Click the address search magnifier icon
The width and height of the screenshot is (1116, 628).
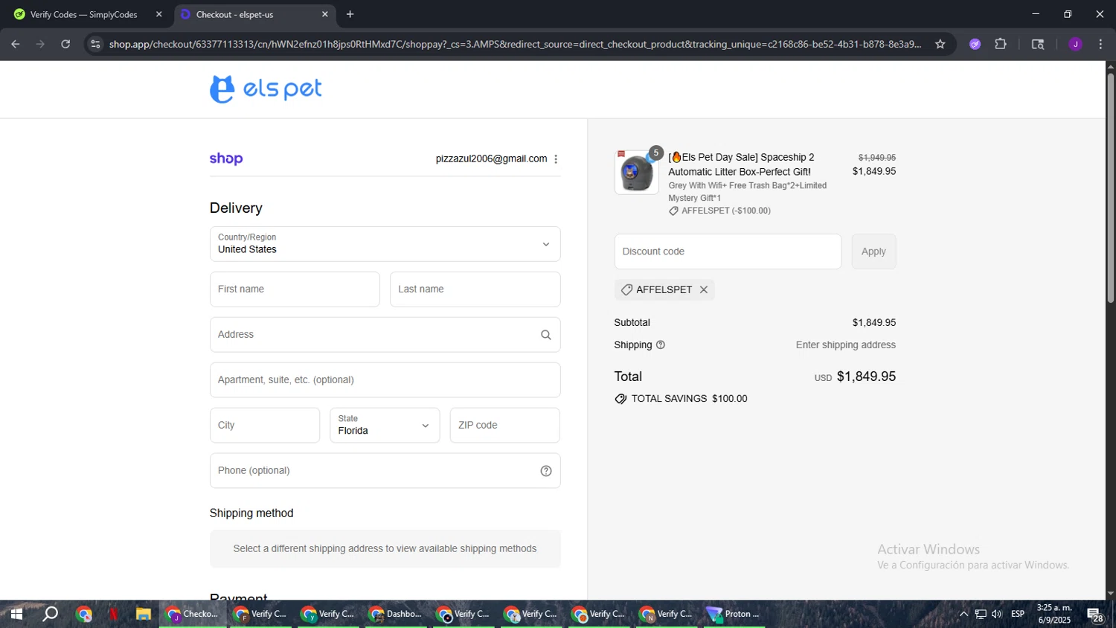tap(546, 335)
